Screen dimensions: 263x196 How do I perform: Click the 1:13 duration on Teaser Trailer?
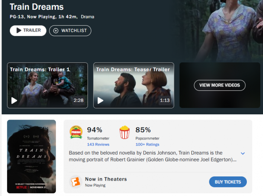tap(165, 100)
